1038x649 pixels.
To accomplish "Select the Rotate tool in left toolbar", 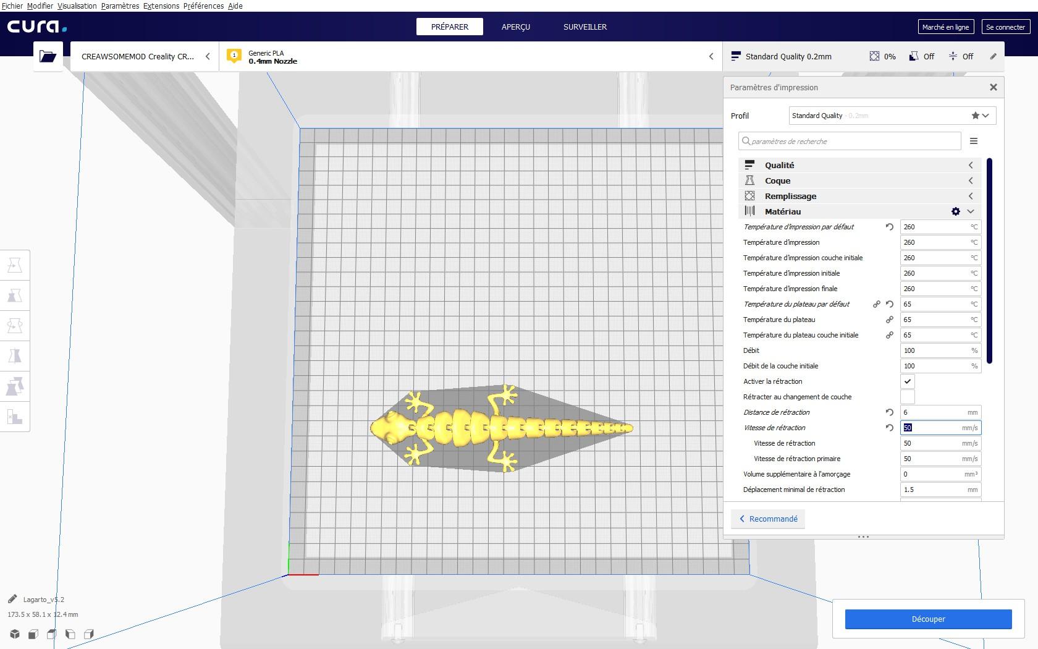I will pos(15,326).
